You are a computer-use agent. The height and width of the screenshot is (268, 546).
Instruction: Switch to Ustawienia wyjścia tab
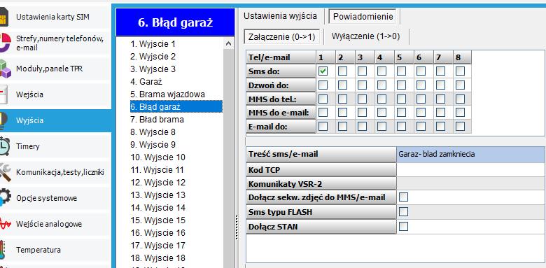tap(280, 16)
